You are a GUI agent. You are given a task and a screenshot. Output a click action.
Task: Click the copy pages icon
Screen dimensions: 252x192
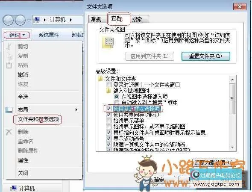[9, 56]
